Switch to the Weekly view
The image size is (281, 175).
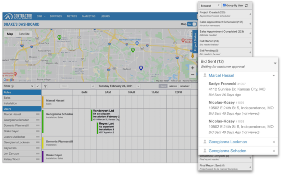click(x=173, y=86)
